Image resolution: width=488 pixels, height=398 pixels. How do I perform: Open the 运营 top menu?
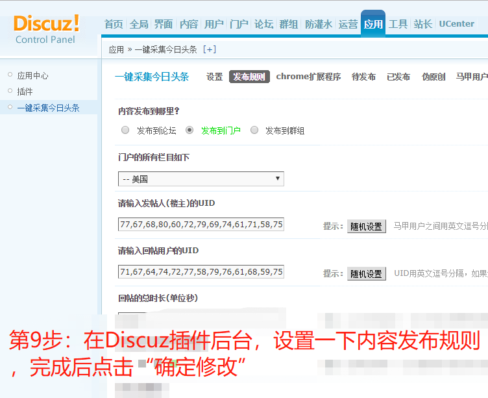348,24
